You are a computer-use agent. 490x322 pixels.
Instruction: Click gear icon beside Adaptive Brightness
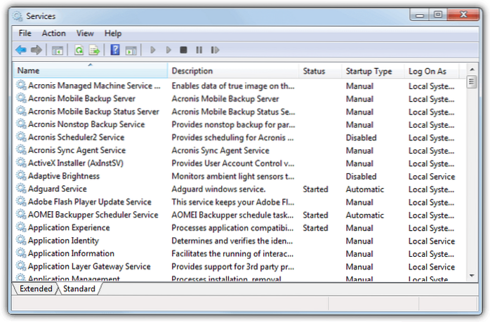point(21,175)
